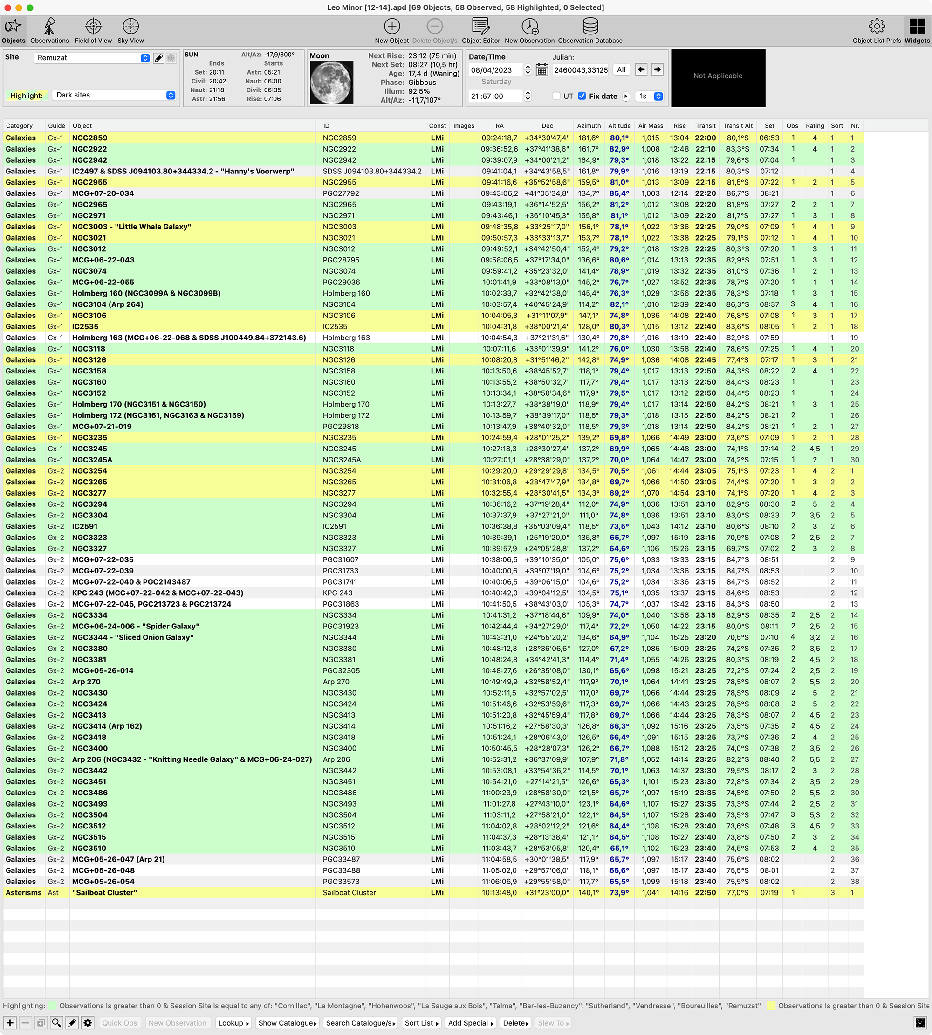Sort by the Const column header
Screen dimensions: 932x1035
[437, 126]
